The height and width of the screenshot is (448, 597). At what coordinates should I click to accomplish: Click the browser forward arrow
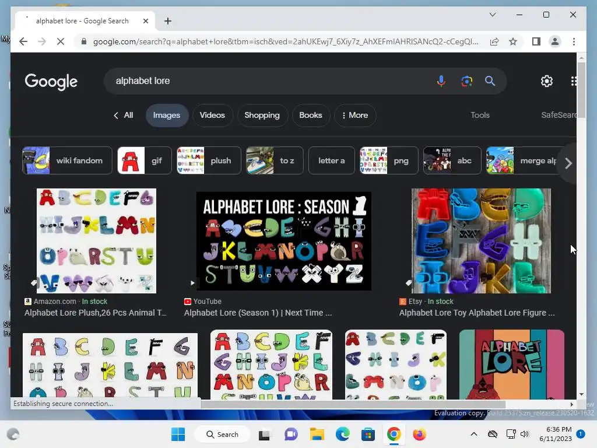[42, 41]
